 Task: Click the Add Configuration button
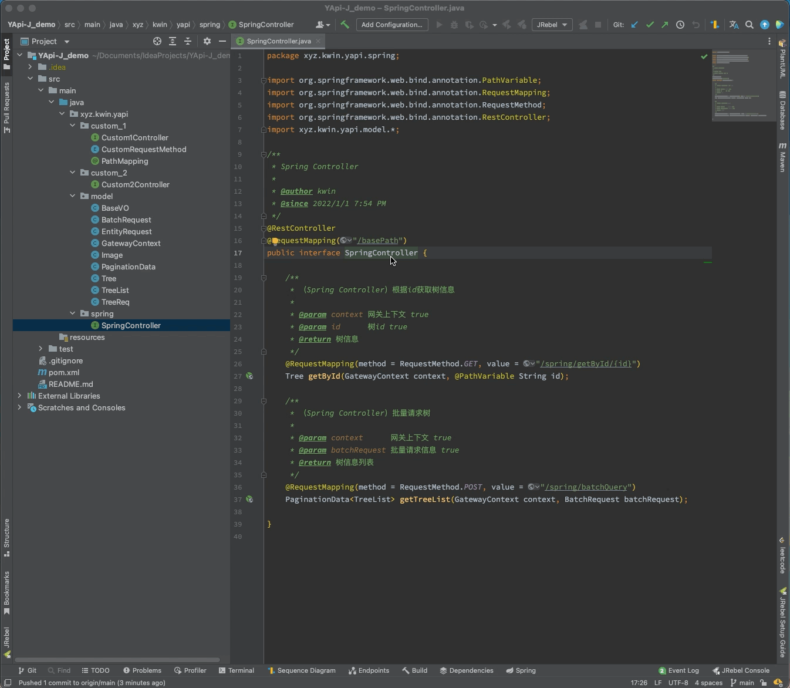(391, 25)
